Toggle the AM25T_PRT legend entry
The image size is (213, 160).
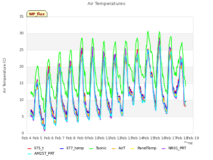click(x=41, y=153)
